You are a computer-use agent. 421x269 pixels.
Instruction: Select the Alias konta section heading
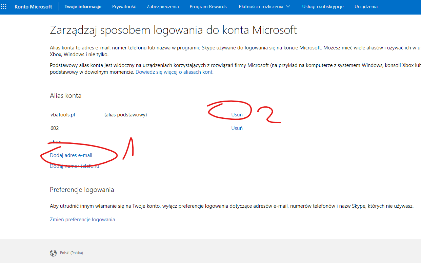pos(65,95)
